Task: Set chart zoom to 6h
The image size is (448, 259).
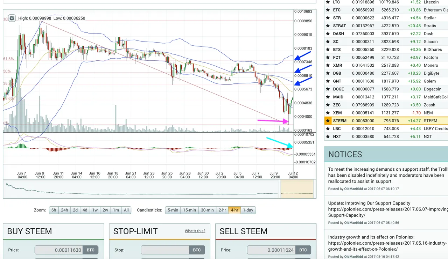Action: pyautogui.click(x=54, y=210)
